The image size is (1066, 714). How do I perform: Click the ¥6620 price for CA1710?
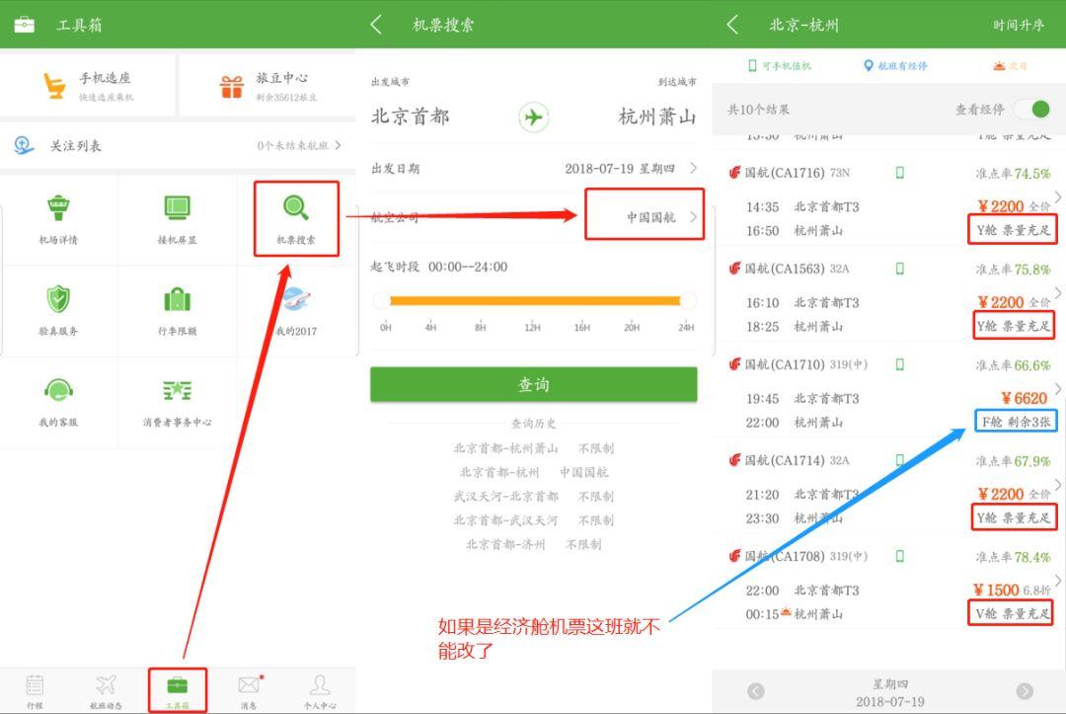(x=1024, y=399)
